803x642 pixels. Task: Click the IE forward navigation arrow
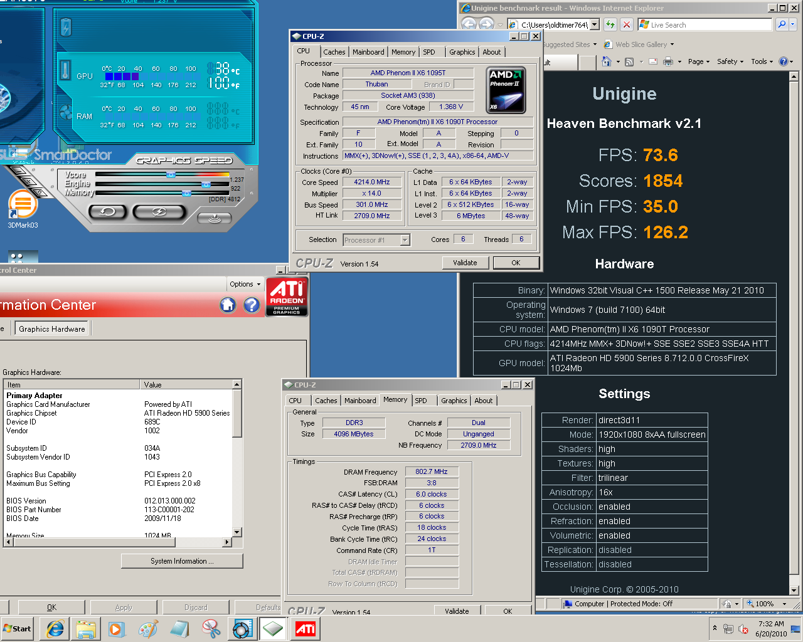pyautogui.click(x=487, y=24)
